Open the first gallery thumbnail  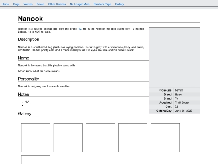[x=36, y=138]
